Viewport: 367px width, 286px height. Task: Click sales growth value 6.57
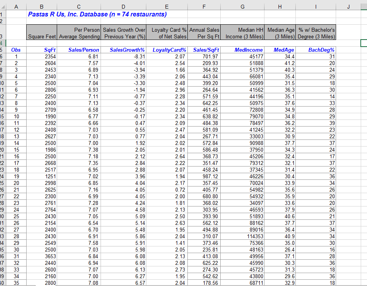(123, 283)
